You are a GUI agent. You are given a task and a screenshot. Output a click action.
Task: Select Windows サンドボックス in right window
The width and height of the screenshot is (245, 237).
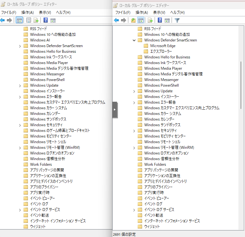pos(162,125)
